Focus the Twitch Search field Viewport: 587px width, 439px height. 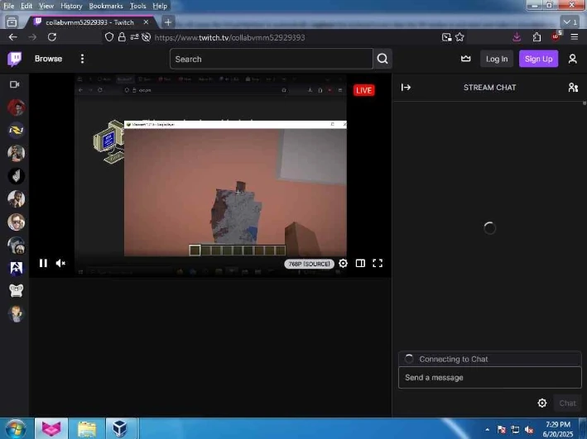click(272, 59)
